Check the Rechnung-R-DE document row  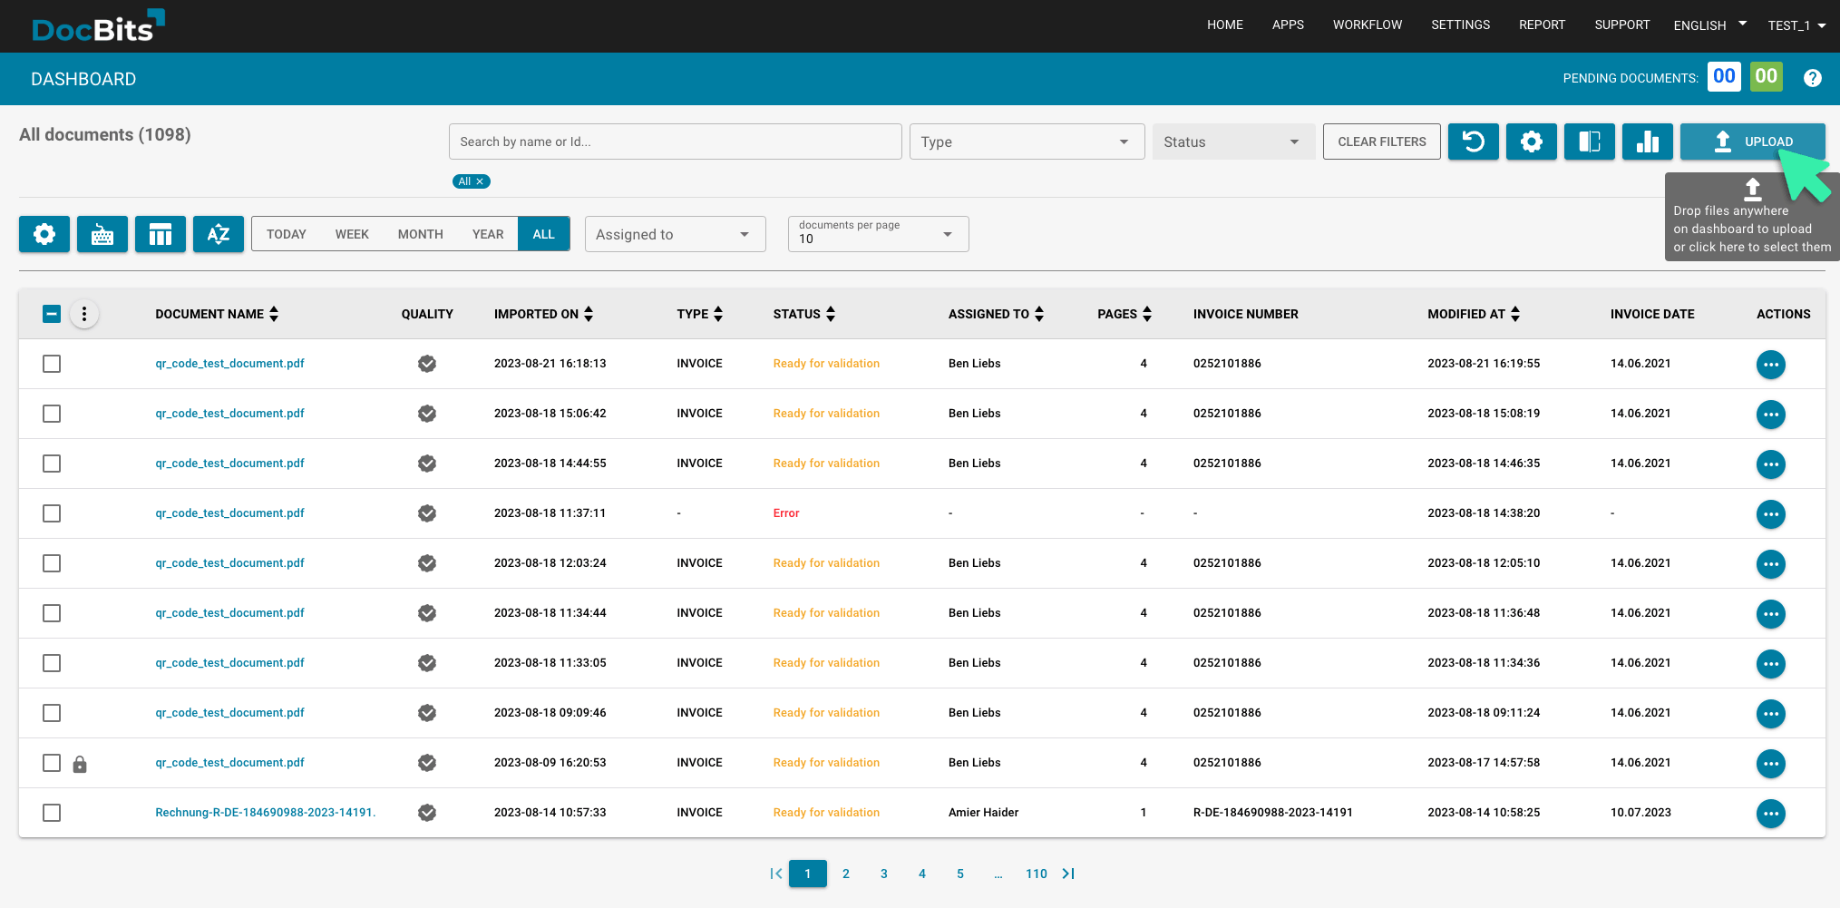coord(52,813)
